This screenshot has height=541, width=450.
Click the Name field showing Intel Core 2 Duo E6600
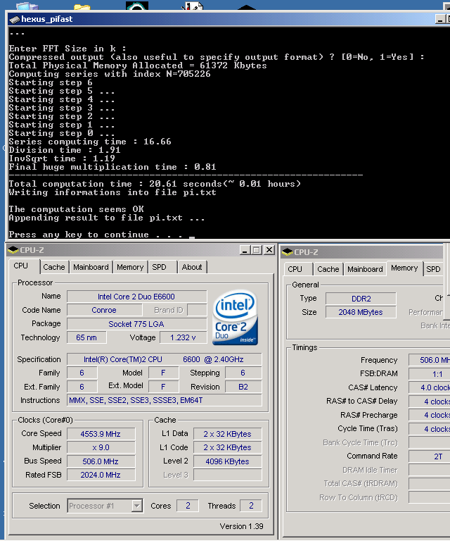(x=136, y=297)
